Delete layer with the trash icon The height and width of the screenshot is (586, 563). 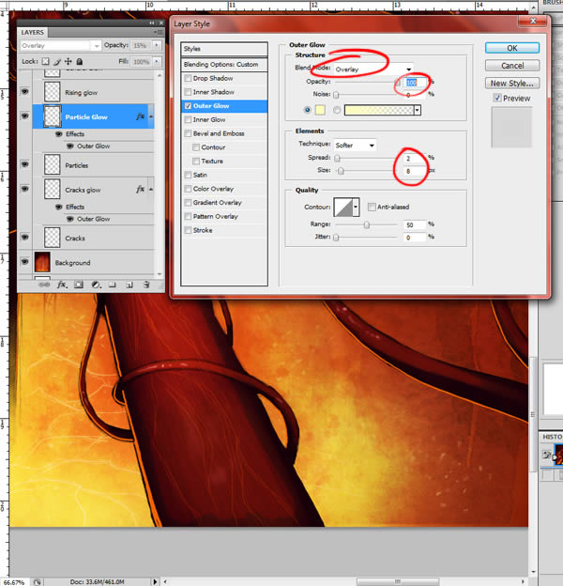[x=146, y=285]
